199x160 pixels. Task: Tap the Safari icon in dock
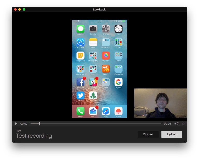(106, 111)
